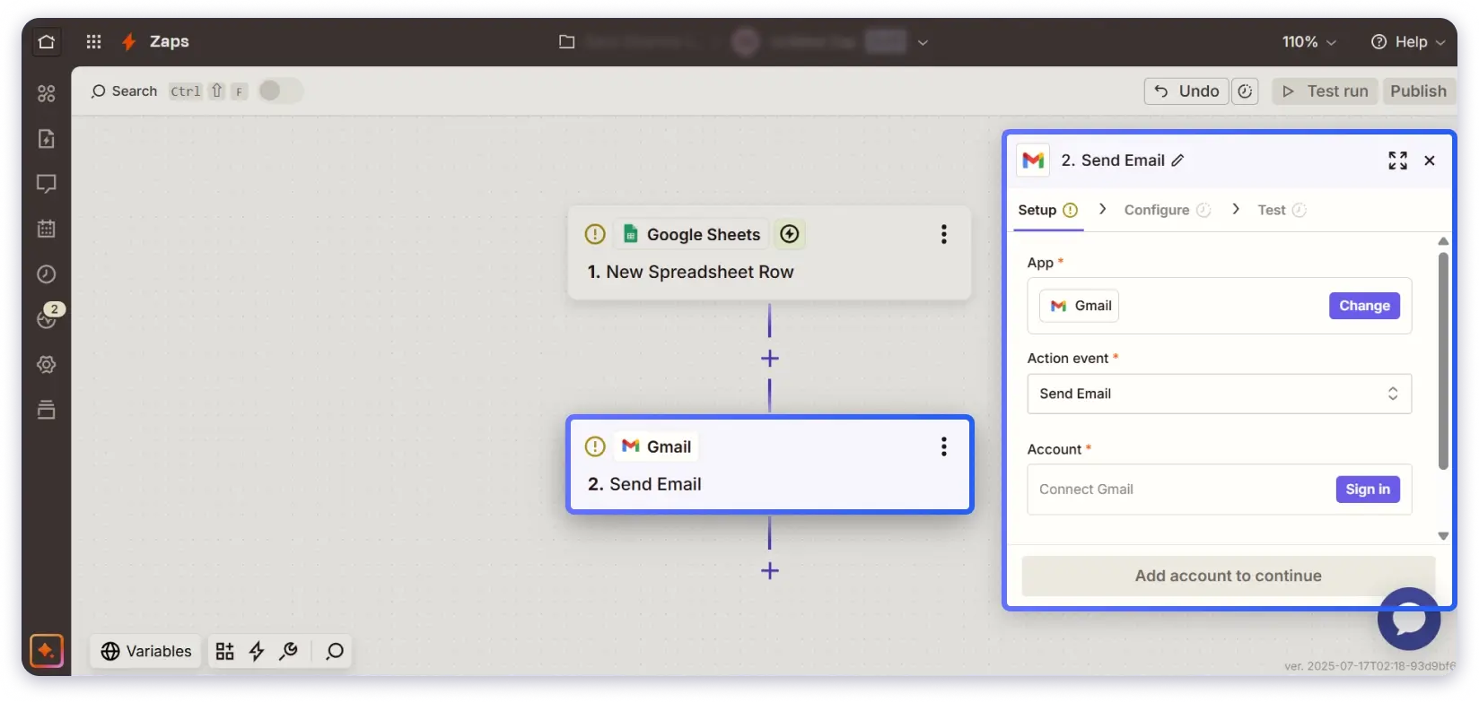
Task: Open the chat support bubble
Action: click(1409, 619)
